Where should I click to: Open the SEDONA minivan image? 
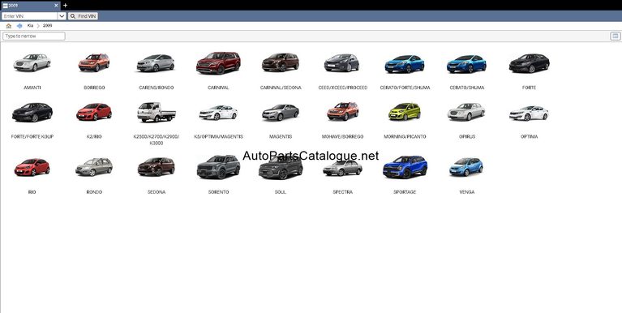tap(157, 166)
